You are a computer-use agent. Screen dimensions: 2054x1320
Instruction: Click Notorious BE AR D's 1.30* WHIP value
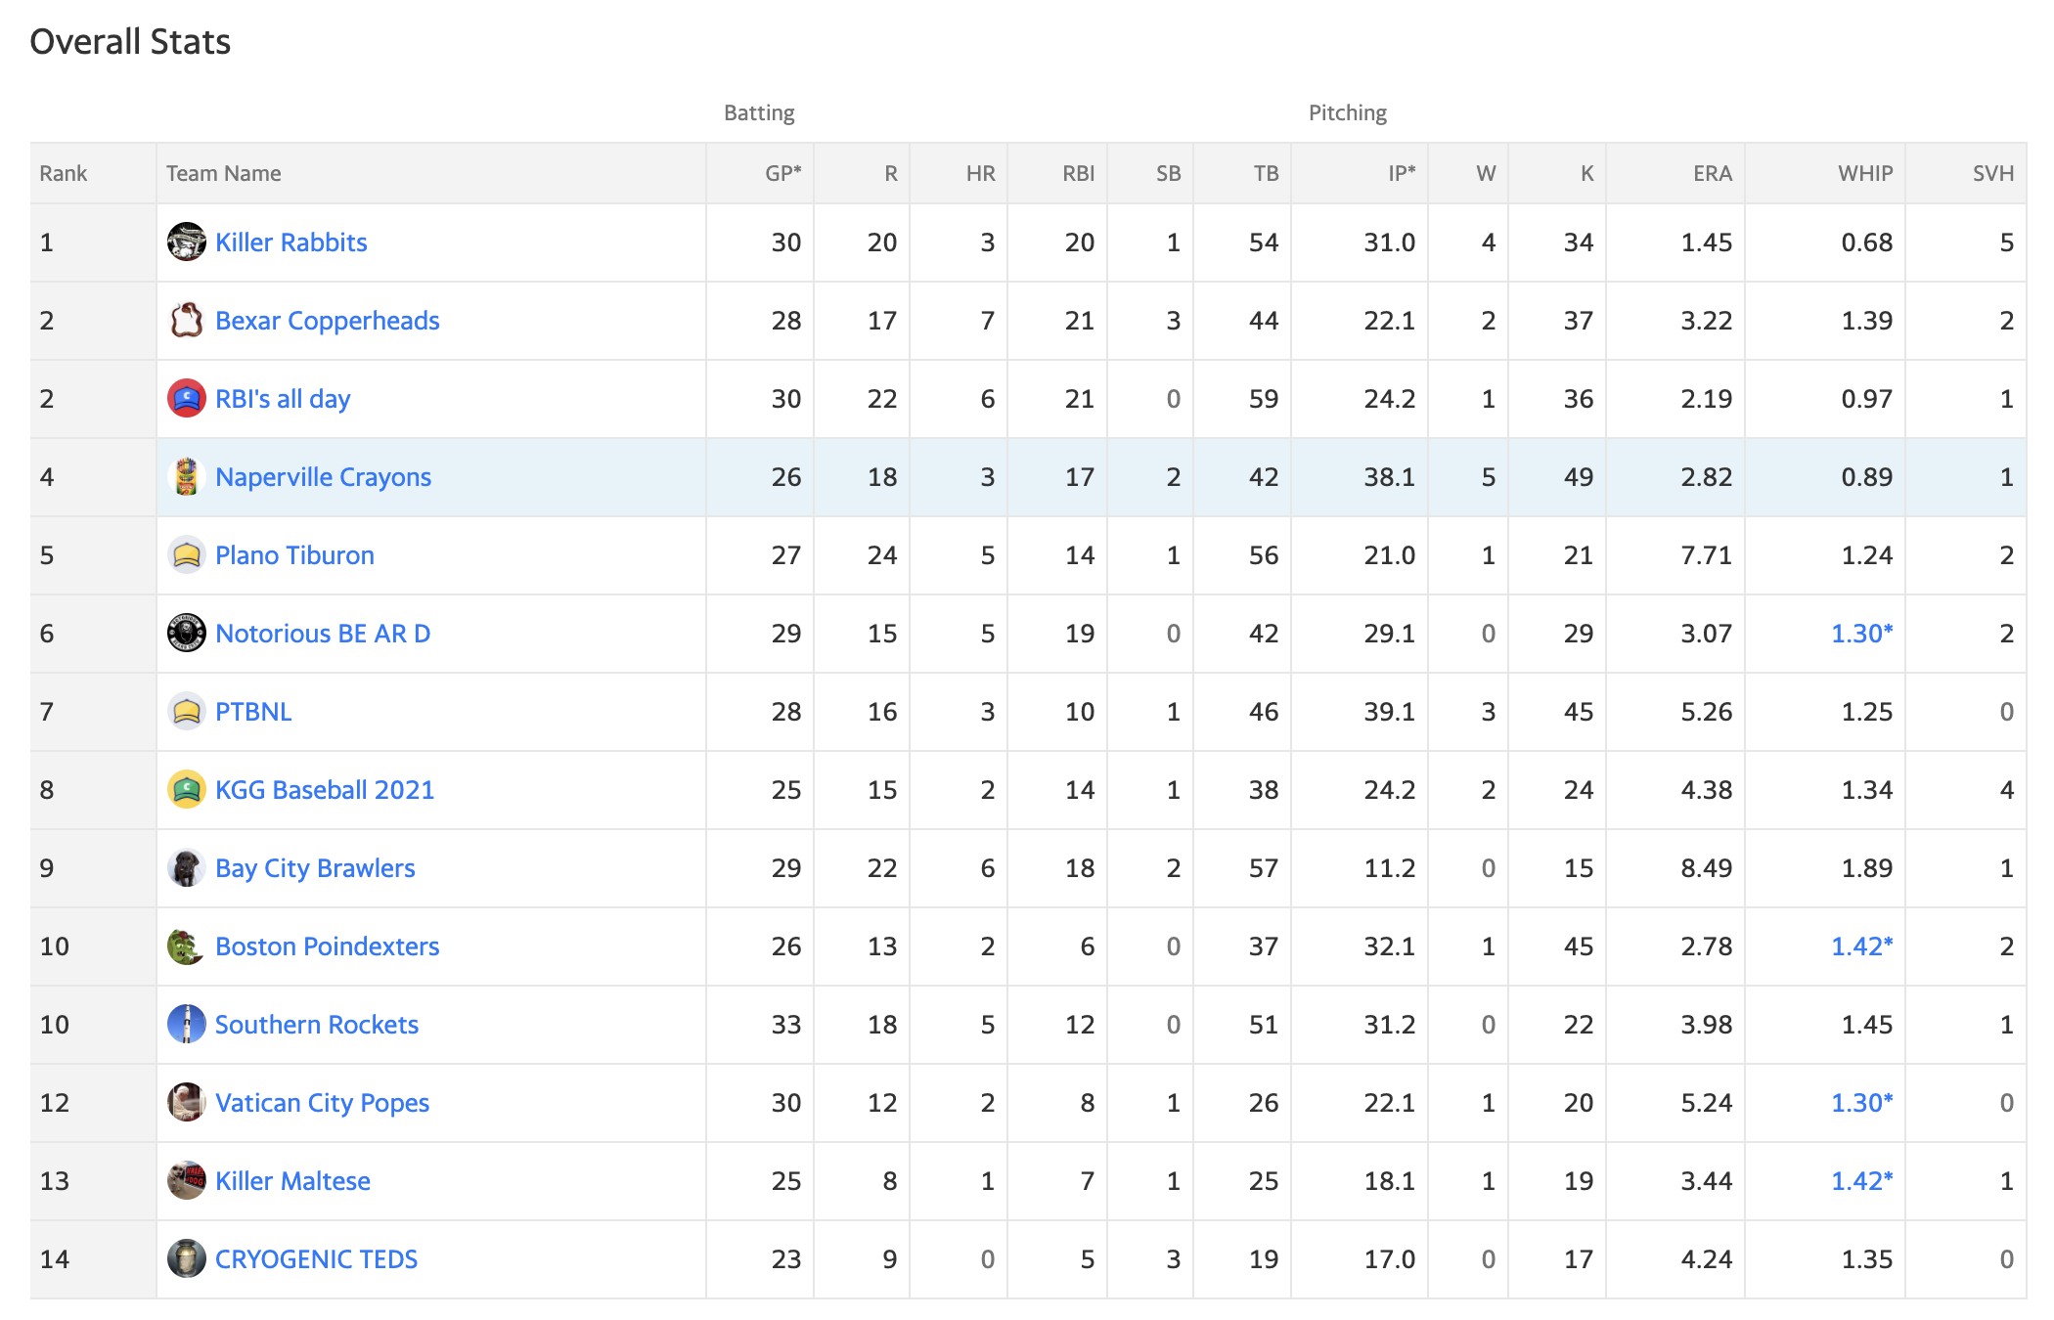[x=1861, y=634]
